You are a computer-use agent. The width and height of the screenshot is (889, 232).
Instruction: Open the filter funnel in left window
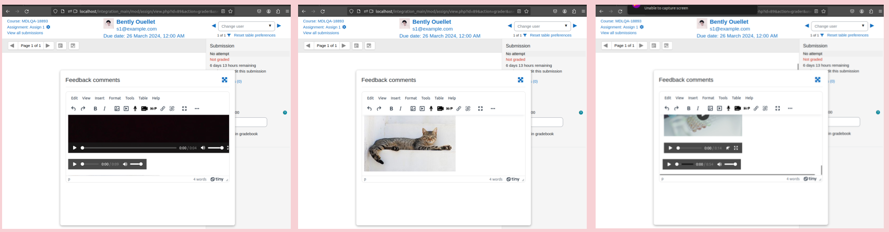[x=229, y=35]
